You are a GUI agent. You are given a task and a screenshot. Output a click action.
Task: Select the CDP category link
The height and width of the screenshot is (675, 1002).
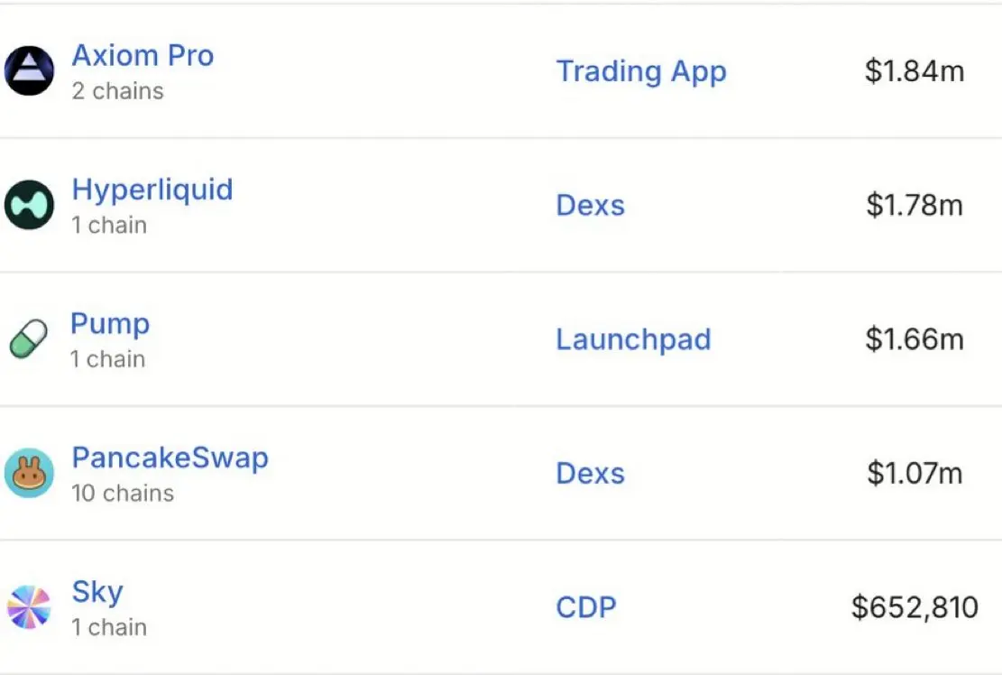[x=586, y=607]
